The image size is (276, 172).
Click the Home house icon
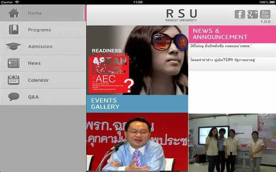[x=14, y=13]
